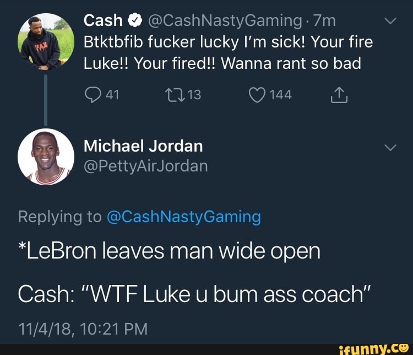The height and width of the screenshot is (355, 413).
Task: Open the Michael Jordan display name
Action: (143, 146)
